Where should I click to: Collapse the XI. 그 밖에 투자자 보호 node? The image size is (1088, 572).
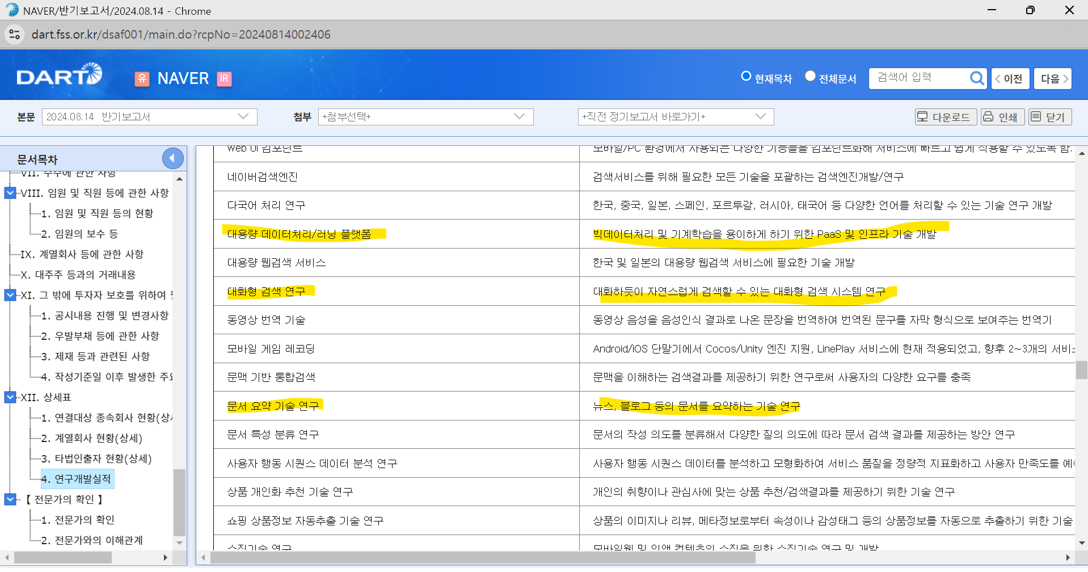pyautogui.click(x=10, y=295)
